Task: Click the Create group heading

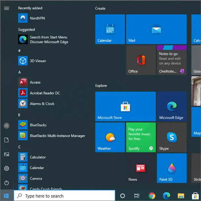Action: [x=100, y=9]
